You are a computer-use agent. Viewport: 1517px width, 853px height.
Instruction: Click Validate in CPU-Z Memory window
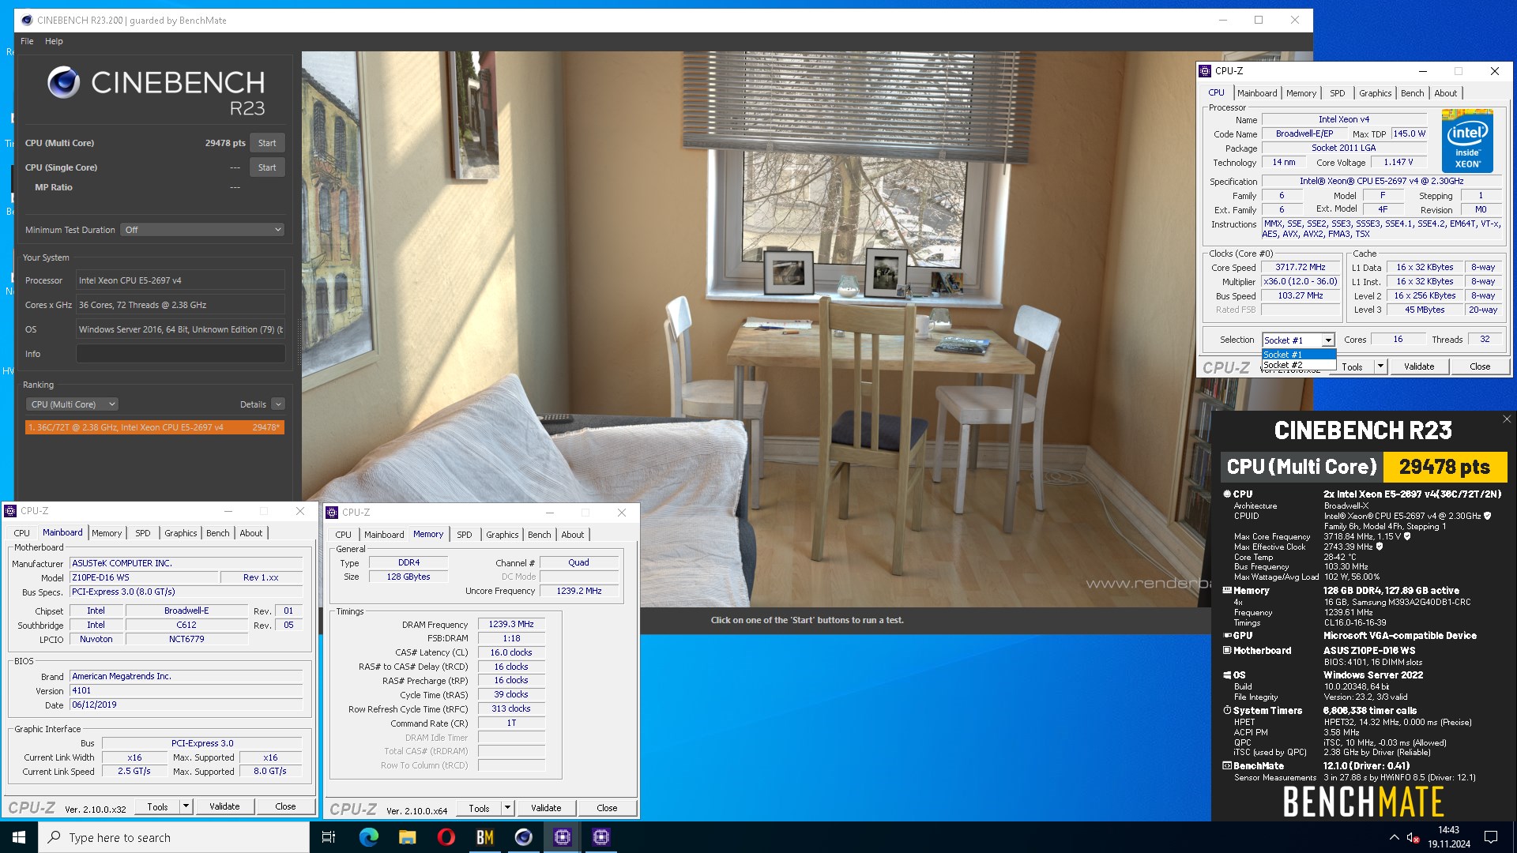(546, 808)
